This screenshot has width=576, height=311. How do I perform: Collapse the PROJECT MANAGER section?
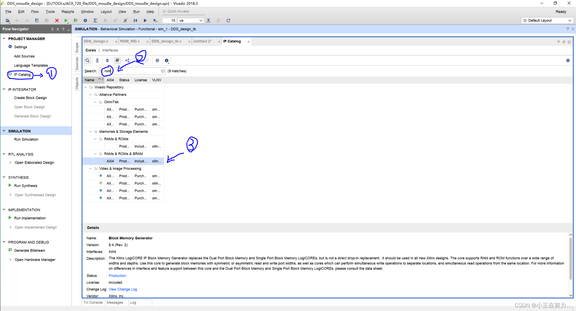pyautogui.click(x=4, y=39)
